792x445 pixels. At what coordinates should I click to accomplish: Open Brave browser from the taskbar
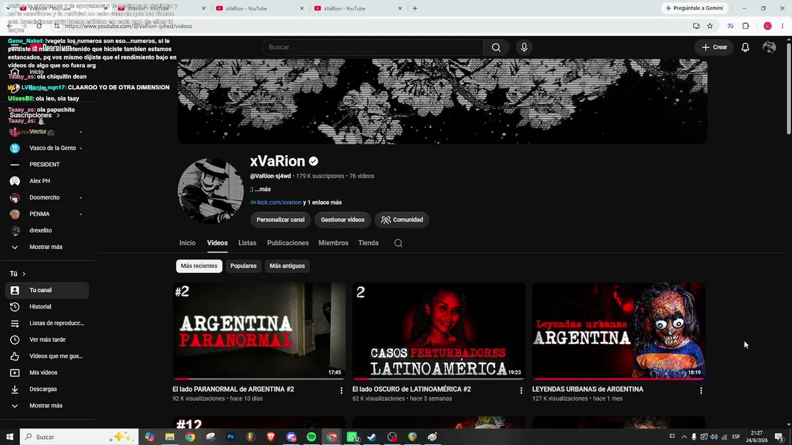[x=270, y=437]
